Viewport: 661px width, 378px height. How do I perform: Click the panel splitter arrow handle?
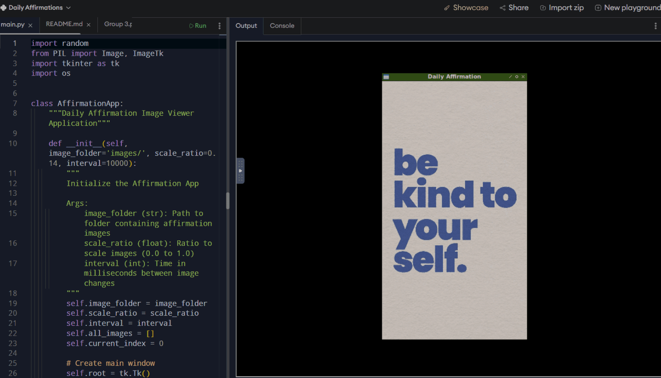[240, 171]
